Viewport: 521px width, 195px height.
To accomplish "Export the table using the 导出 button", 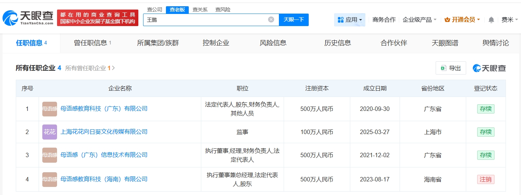I will tap(451, 68).
